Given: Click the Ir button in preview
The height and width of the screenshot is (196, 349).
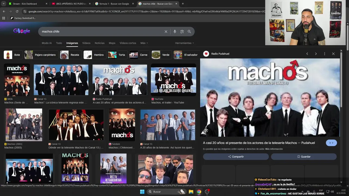Looking at the screenshot, I should click(x=331, y=143).
